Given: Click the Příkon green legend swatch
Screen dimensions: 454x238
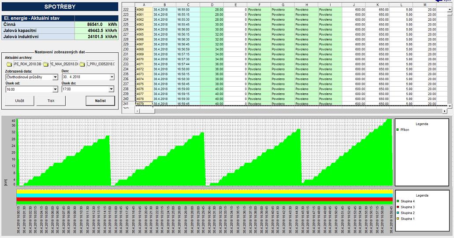Looking at the screenshot, I should coord(398,130).
